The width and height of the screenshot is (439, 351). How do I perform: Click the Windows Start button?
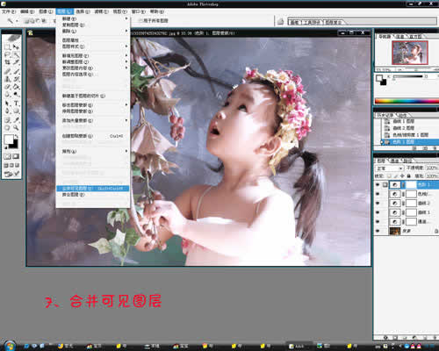(10, 346)
